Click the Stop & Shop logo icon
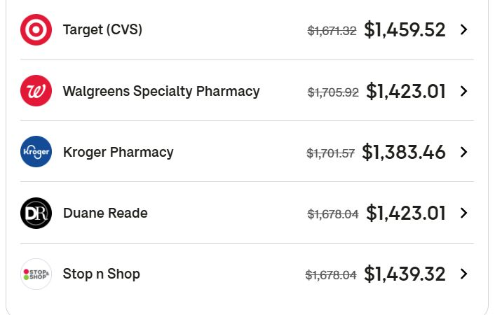The image size is (502, 315). [36, 274]
